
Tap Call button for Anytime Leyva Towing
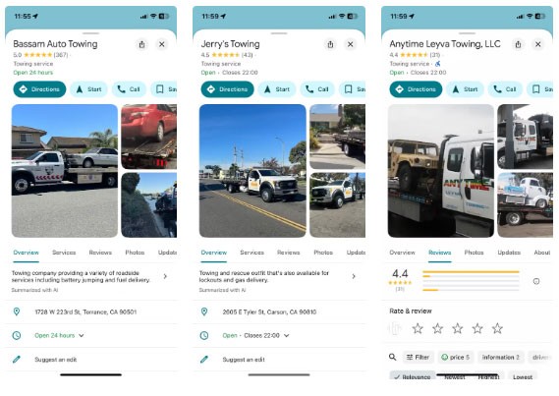pos(505,89)
